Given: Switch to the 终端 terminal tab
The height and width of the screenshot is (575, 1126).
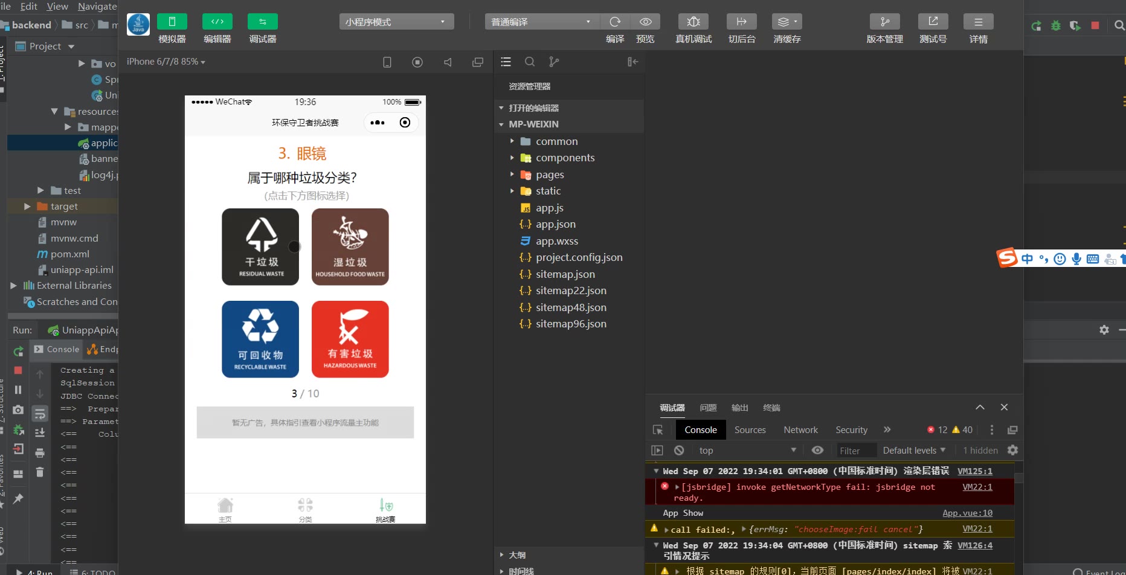Looking at the screenshot, I should click(x=771, y=408).
